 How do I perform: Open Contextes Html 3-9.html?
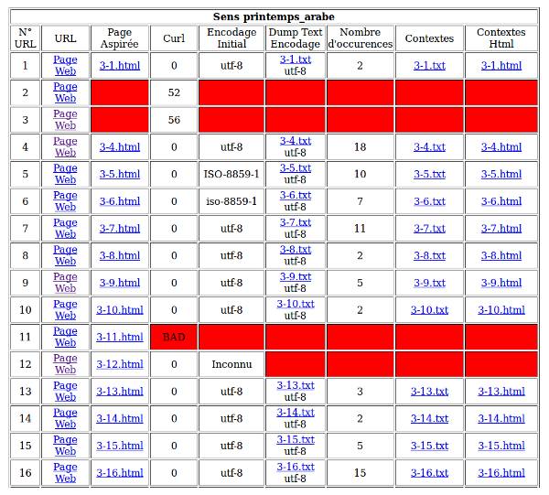coord(501,283)
